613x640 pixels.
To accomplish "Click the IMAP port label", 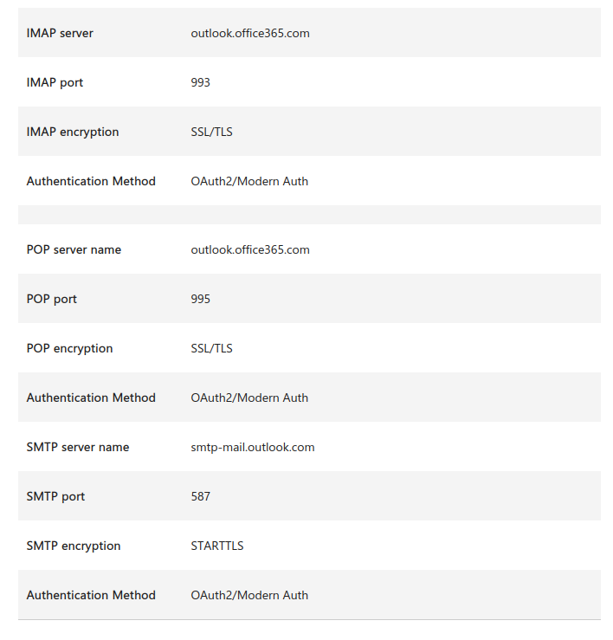I will click(55, 82).
